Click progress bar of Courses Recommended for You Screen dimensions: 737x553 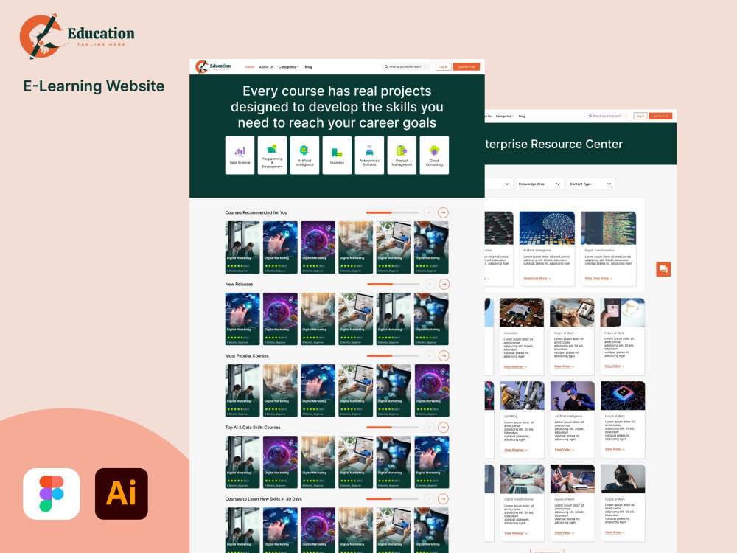tap(392, 212)
